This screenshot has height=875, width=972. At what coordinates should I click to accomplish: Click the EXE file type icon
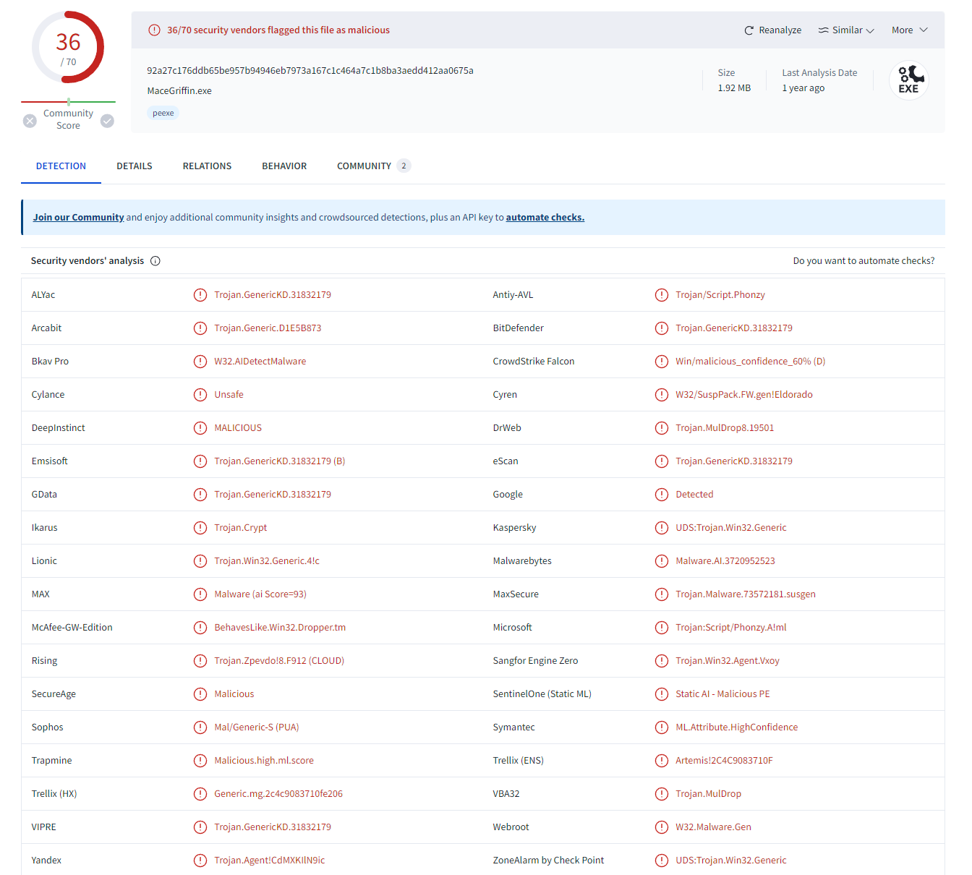(909, 80)
